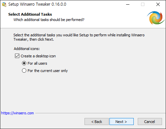166x129 pixels.
Task: Click the 'Which additional tasks should be performed?' subtitle
Action: [x=49, y=20]
